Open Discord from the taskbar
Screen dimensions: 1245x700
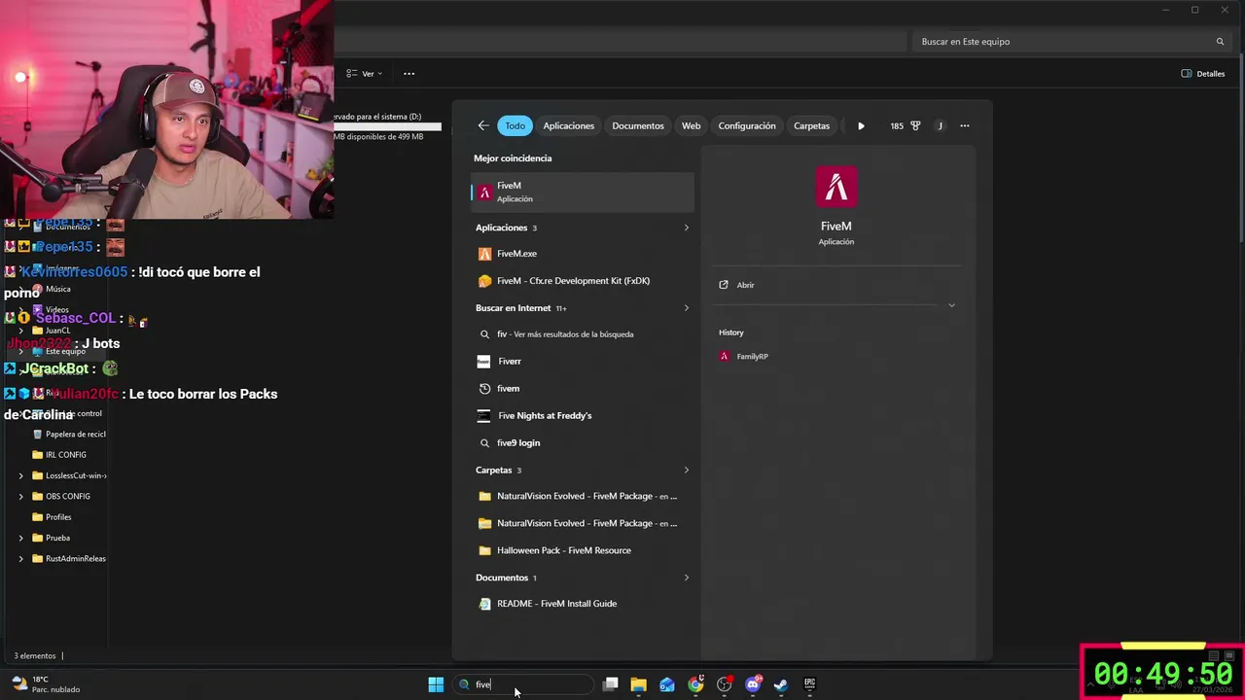[753, 684]
